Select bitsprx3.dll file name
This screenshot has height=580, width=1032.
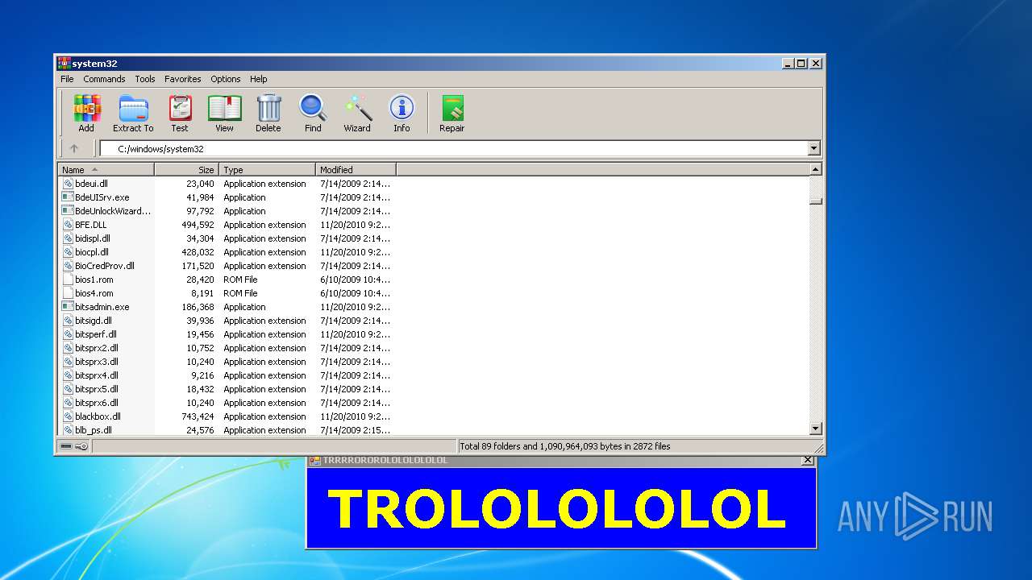pos(97,362)
